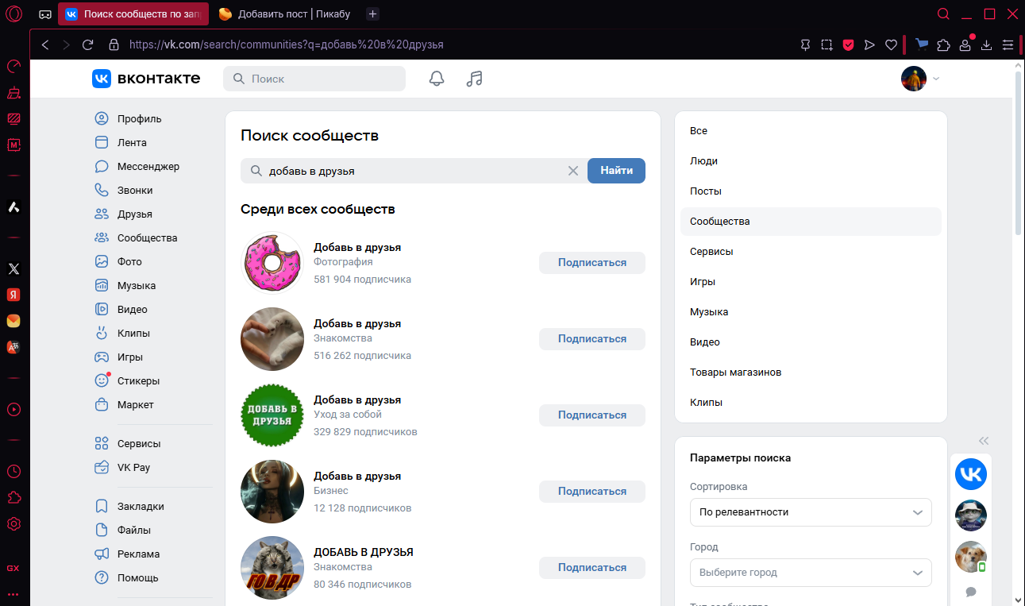This screenshot has width=1025, height=606.
Task: Select the 'Клипы' search category
Action: 706,403
